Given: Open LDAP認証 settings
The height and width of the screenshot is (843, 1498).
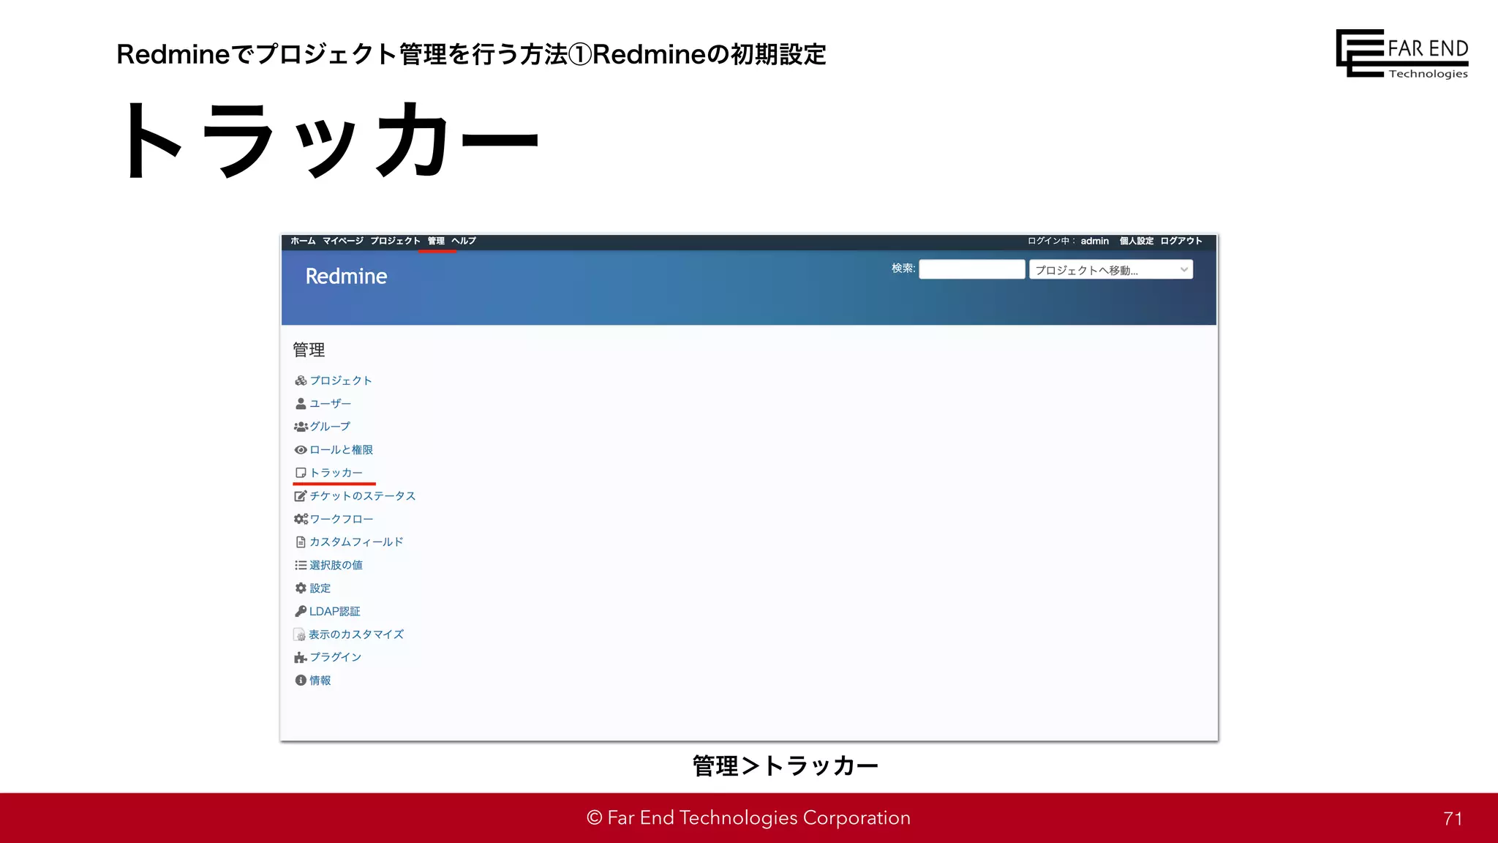Looking at the screenshot, I should [x=335, y=611].
